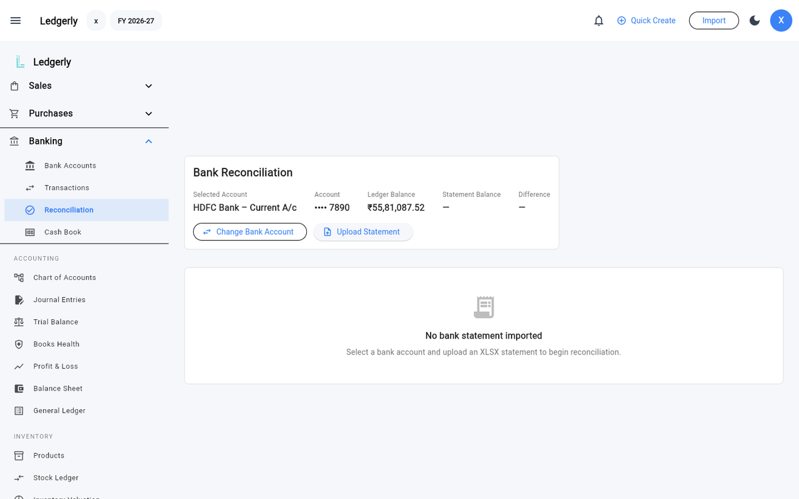Open the notifications bell
This screenshot has width=799, height=499.
[x=599, y=21]
